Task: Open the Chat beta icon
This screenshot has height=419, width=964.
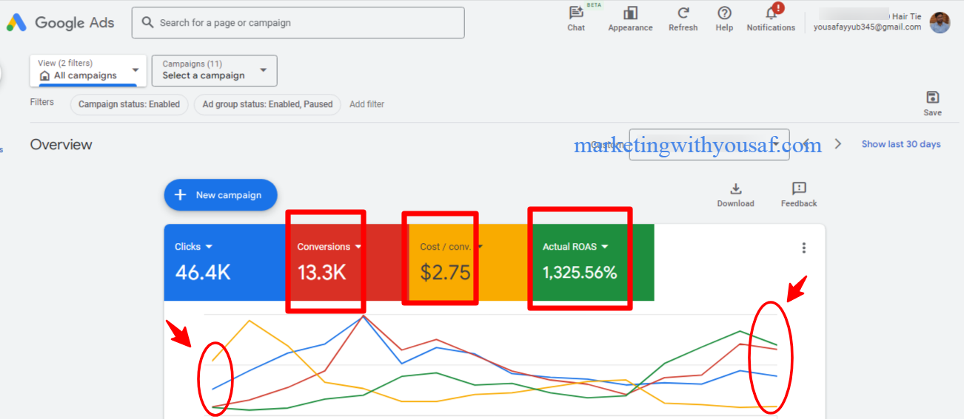Action: pyautogui.click(x=576, y=13)
